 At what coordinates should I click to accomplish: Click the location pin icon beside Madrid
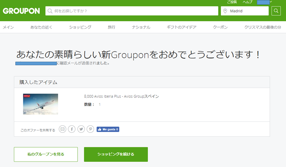pos(225,11)
